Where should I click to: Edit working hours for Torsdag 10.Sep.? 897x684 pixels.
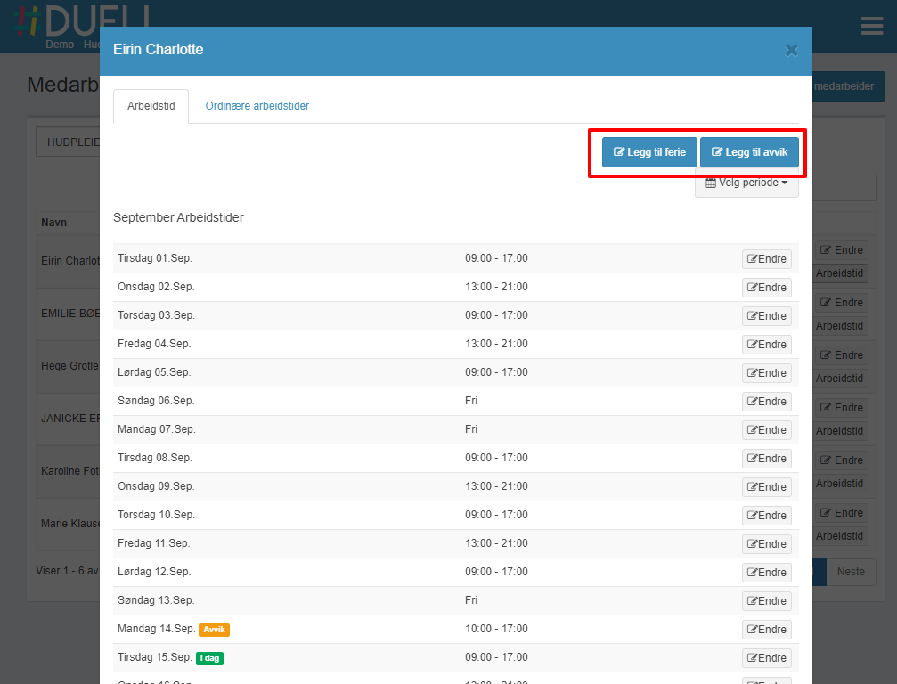767,516
